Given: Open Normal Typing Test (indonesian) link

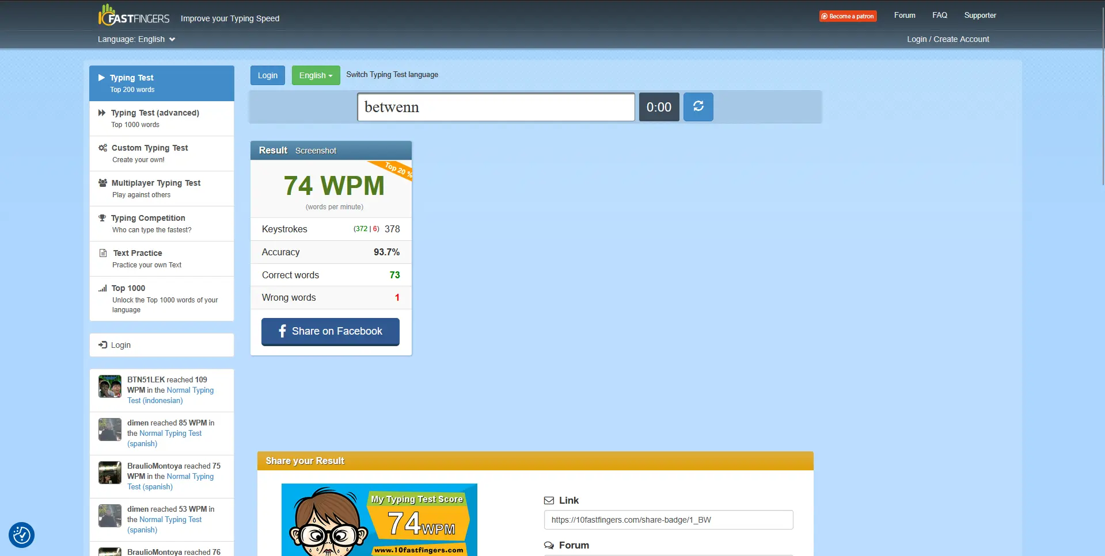Looking at the screenshot, I should (x=170, y=395).
